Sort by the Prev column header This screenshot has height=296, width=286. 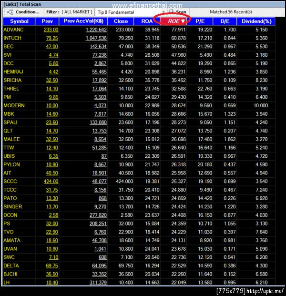(x=47, y=21)
